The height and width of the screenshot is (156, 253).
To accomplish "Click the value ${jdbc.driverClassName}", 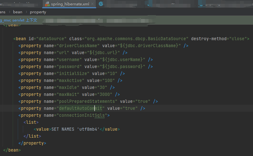I will click(x=149, y=46).
